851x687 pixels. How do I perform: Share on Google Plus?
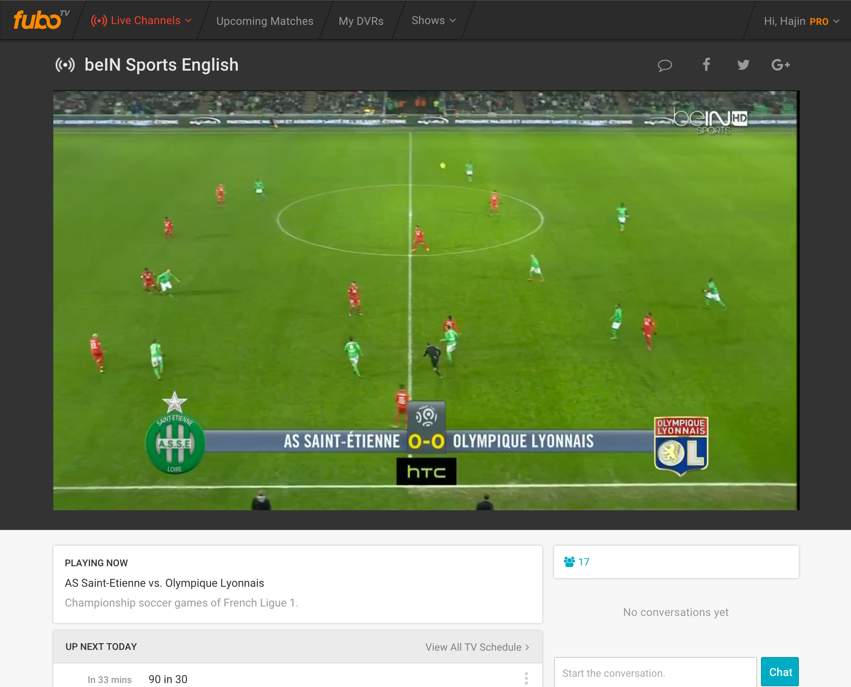click(781, 64)
